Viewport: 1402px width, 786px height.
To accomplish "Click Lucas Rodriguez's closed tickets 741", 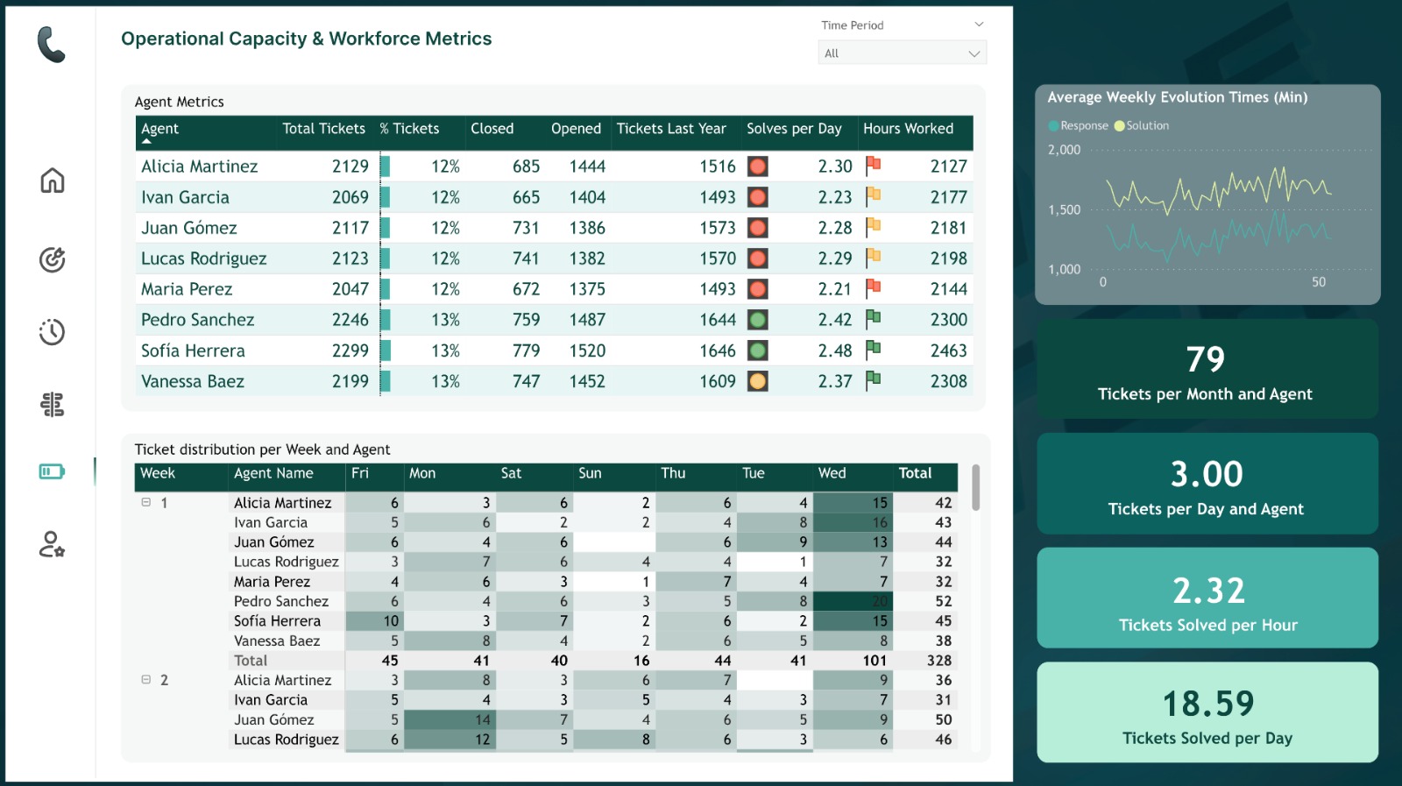I will pos(526,258).
